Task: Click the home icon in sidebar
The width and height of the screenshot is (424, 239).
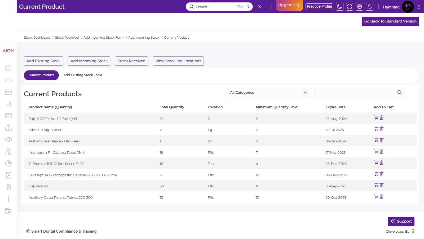Action: point(8,68)
